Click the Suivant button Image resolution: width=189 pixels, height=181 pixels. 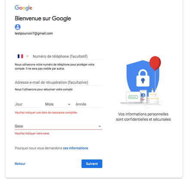(x=92, y=164)
